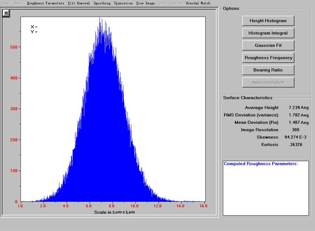
Task: Open the Bimodal Match menu
Action: tap(198, 3)
